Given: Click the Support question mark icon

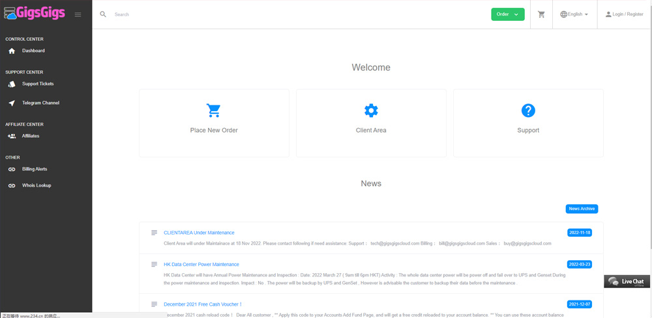Looking at the screenshot, I should (528, 111).
